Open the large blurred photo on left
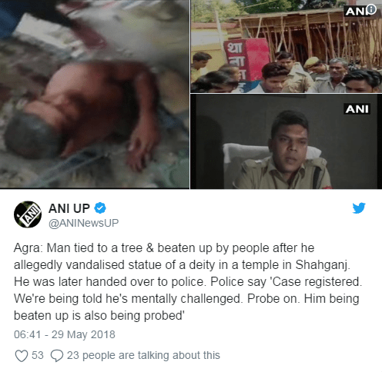This screenshot has height=372, width=382. (95, 94)
